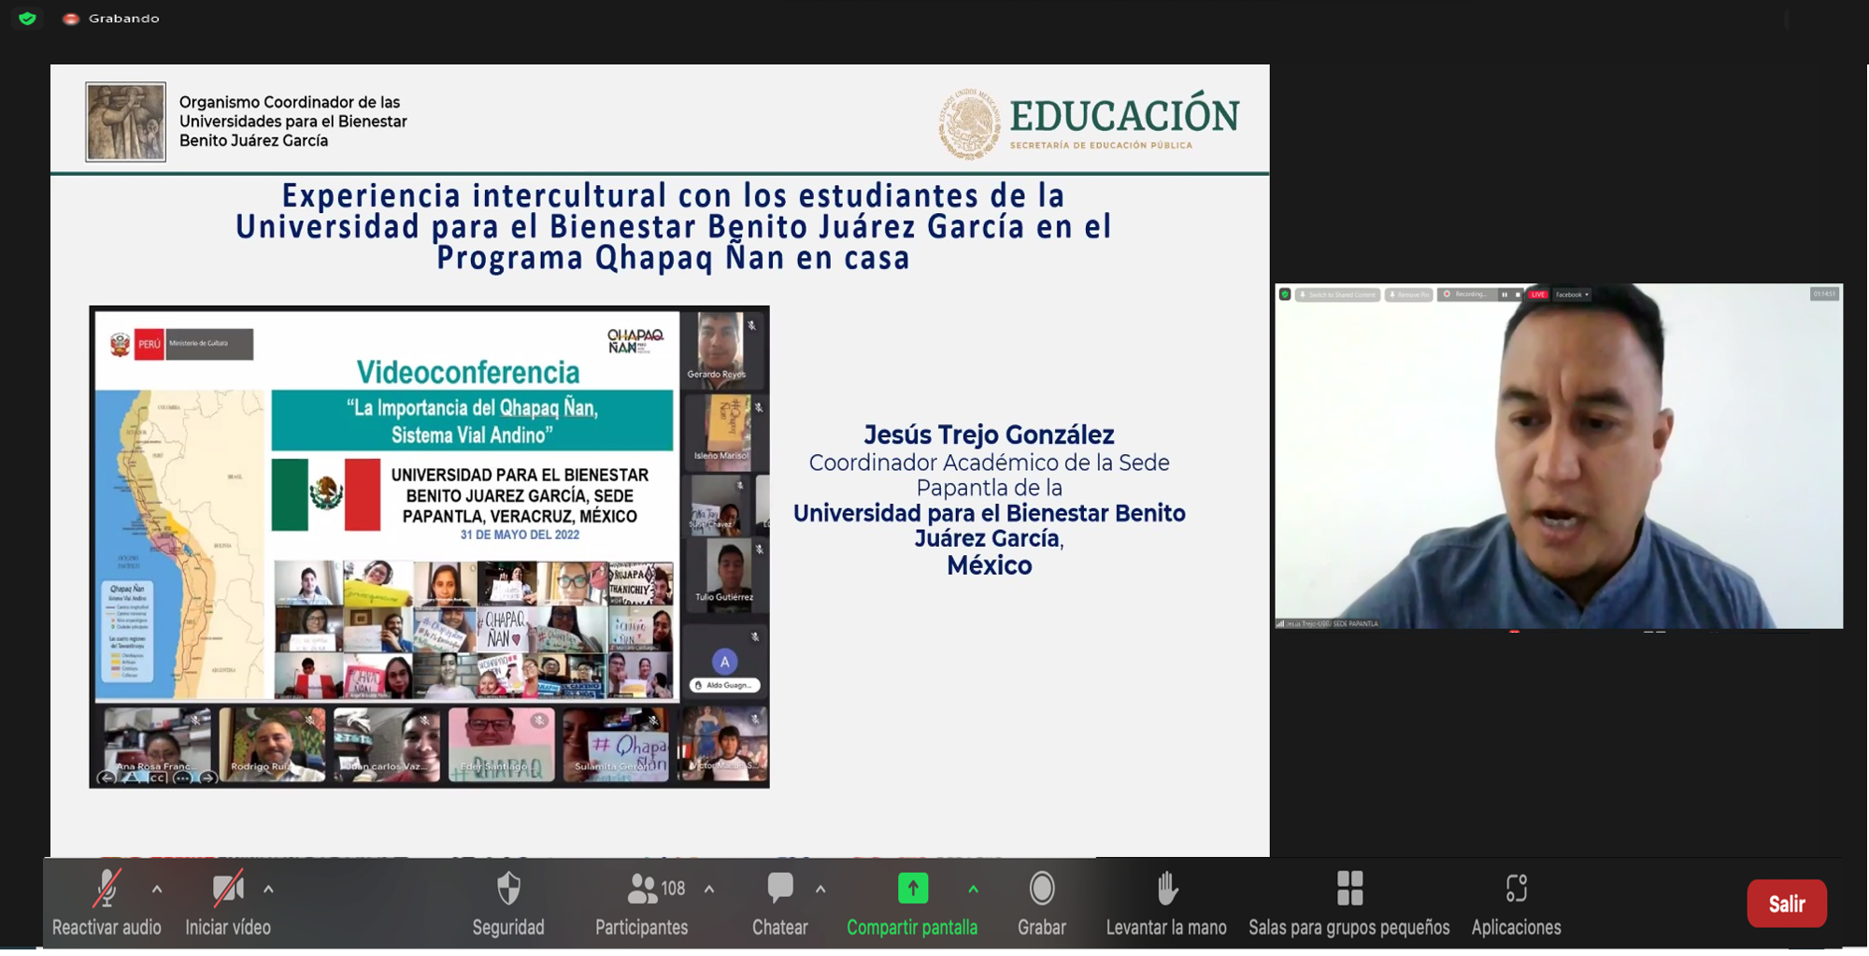Click the green Compartir pantalla icon
Viewport: 1869px width, 956px height.
913,888
